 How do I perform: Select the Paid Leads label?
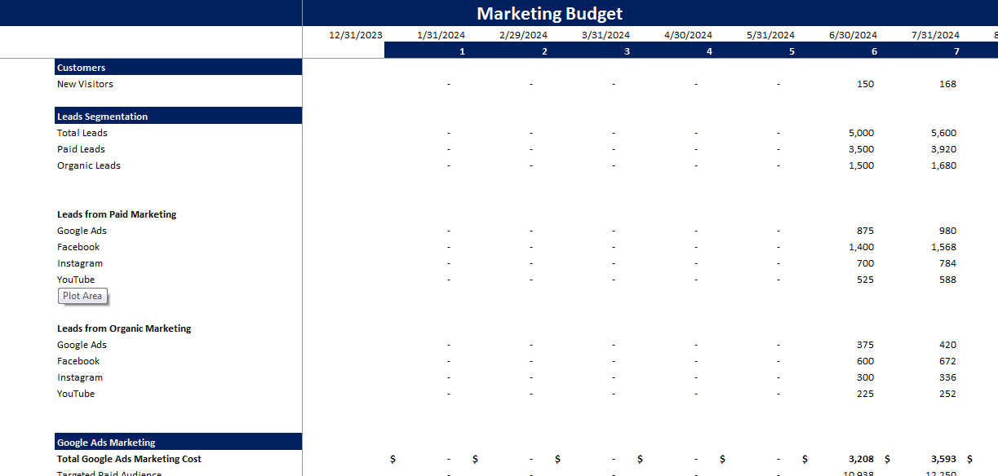pyautogui.click(x=81, y=148)
